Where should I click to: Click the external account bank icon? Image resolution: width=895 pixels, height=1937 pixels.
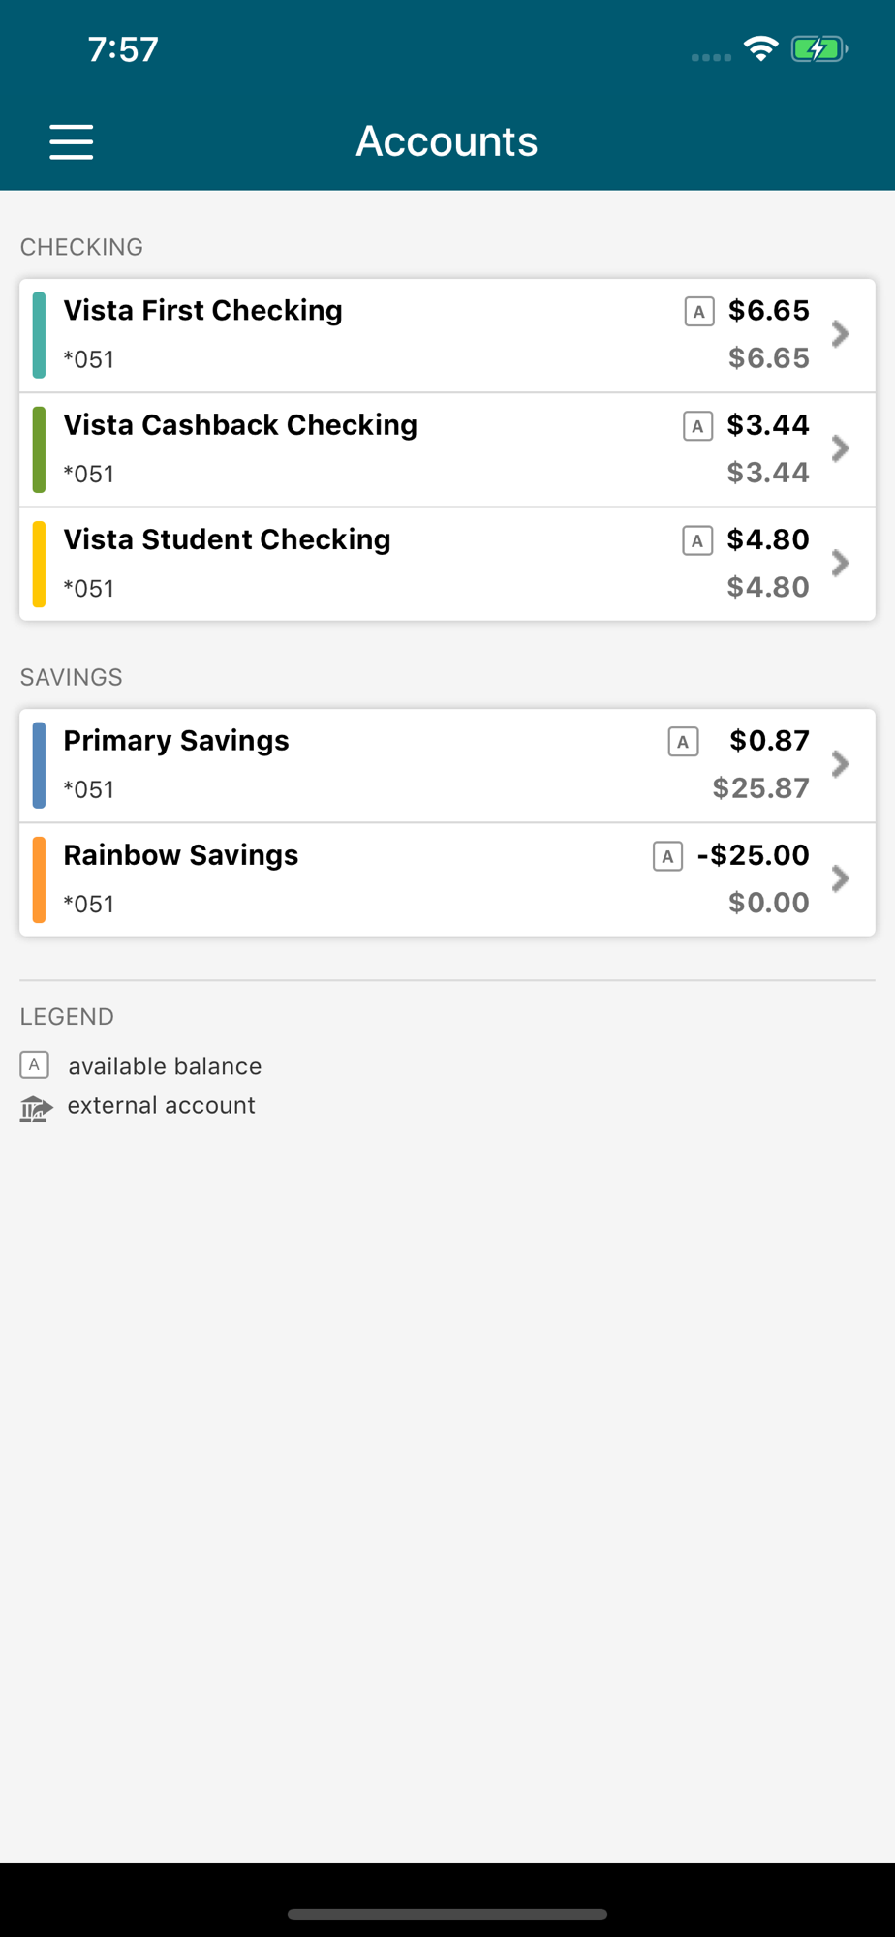36,1107
